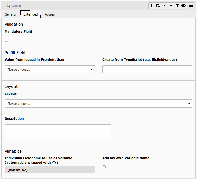Click the drag handle hamburger icon

coord(191,6)
